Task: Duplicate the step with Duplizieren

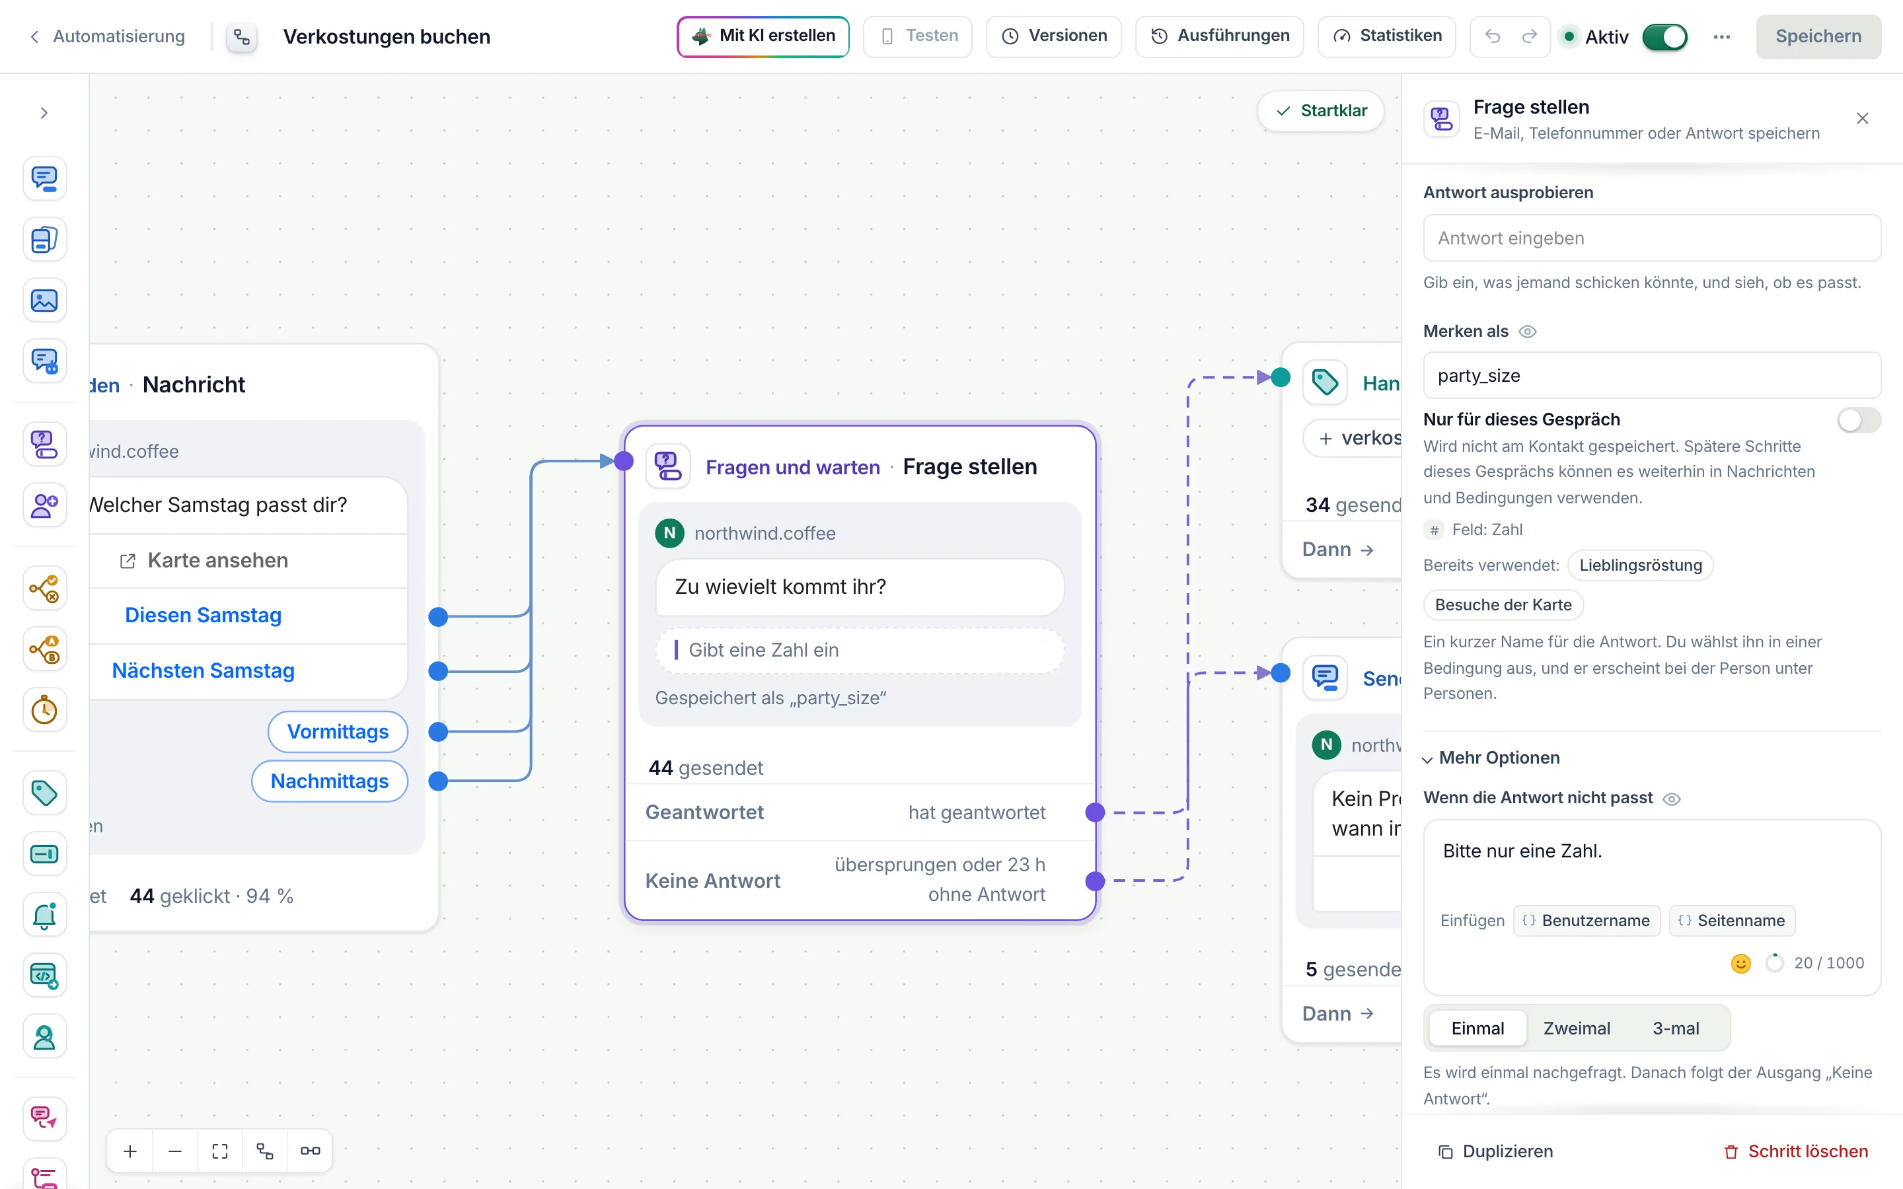Action: click(x=1496, y=1151)
